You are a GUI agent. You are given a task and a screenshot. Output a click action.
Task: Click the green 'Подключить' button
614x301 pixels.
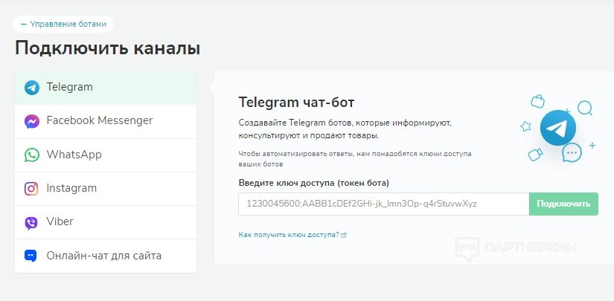[563, 204]
